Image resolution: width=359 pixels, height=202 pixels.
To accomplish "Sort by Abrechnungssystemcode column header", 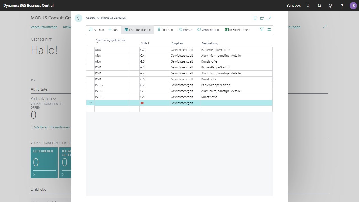I will coord(111,42).
